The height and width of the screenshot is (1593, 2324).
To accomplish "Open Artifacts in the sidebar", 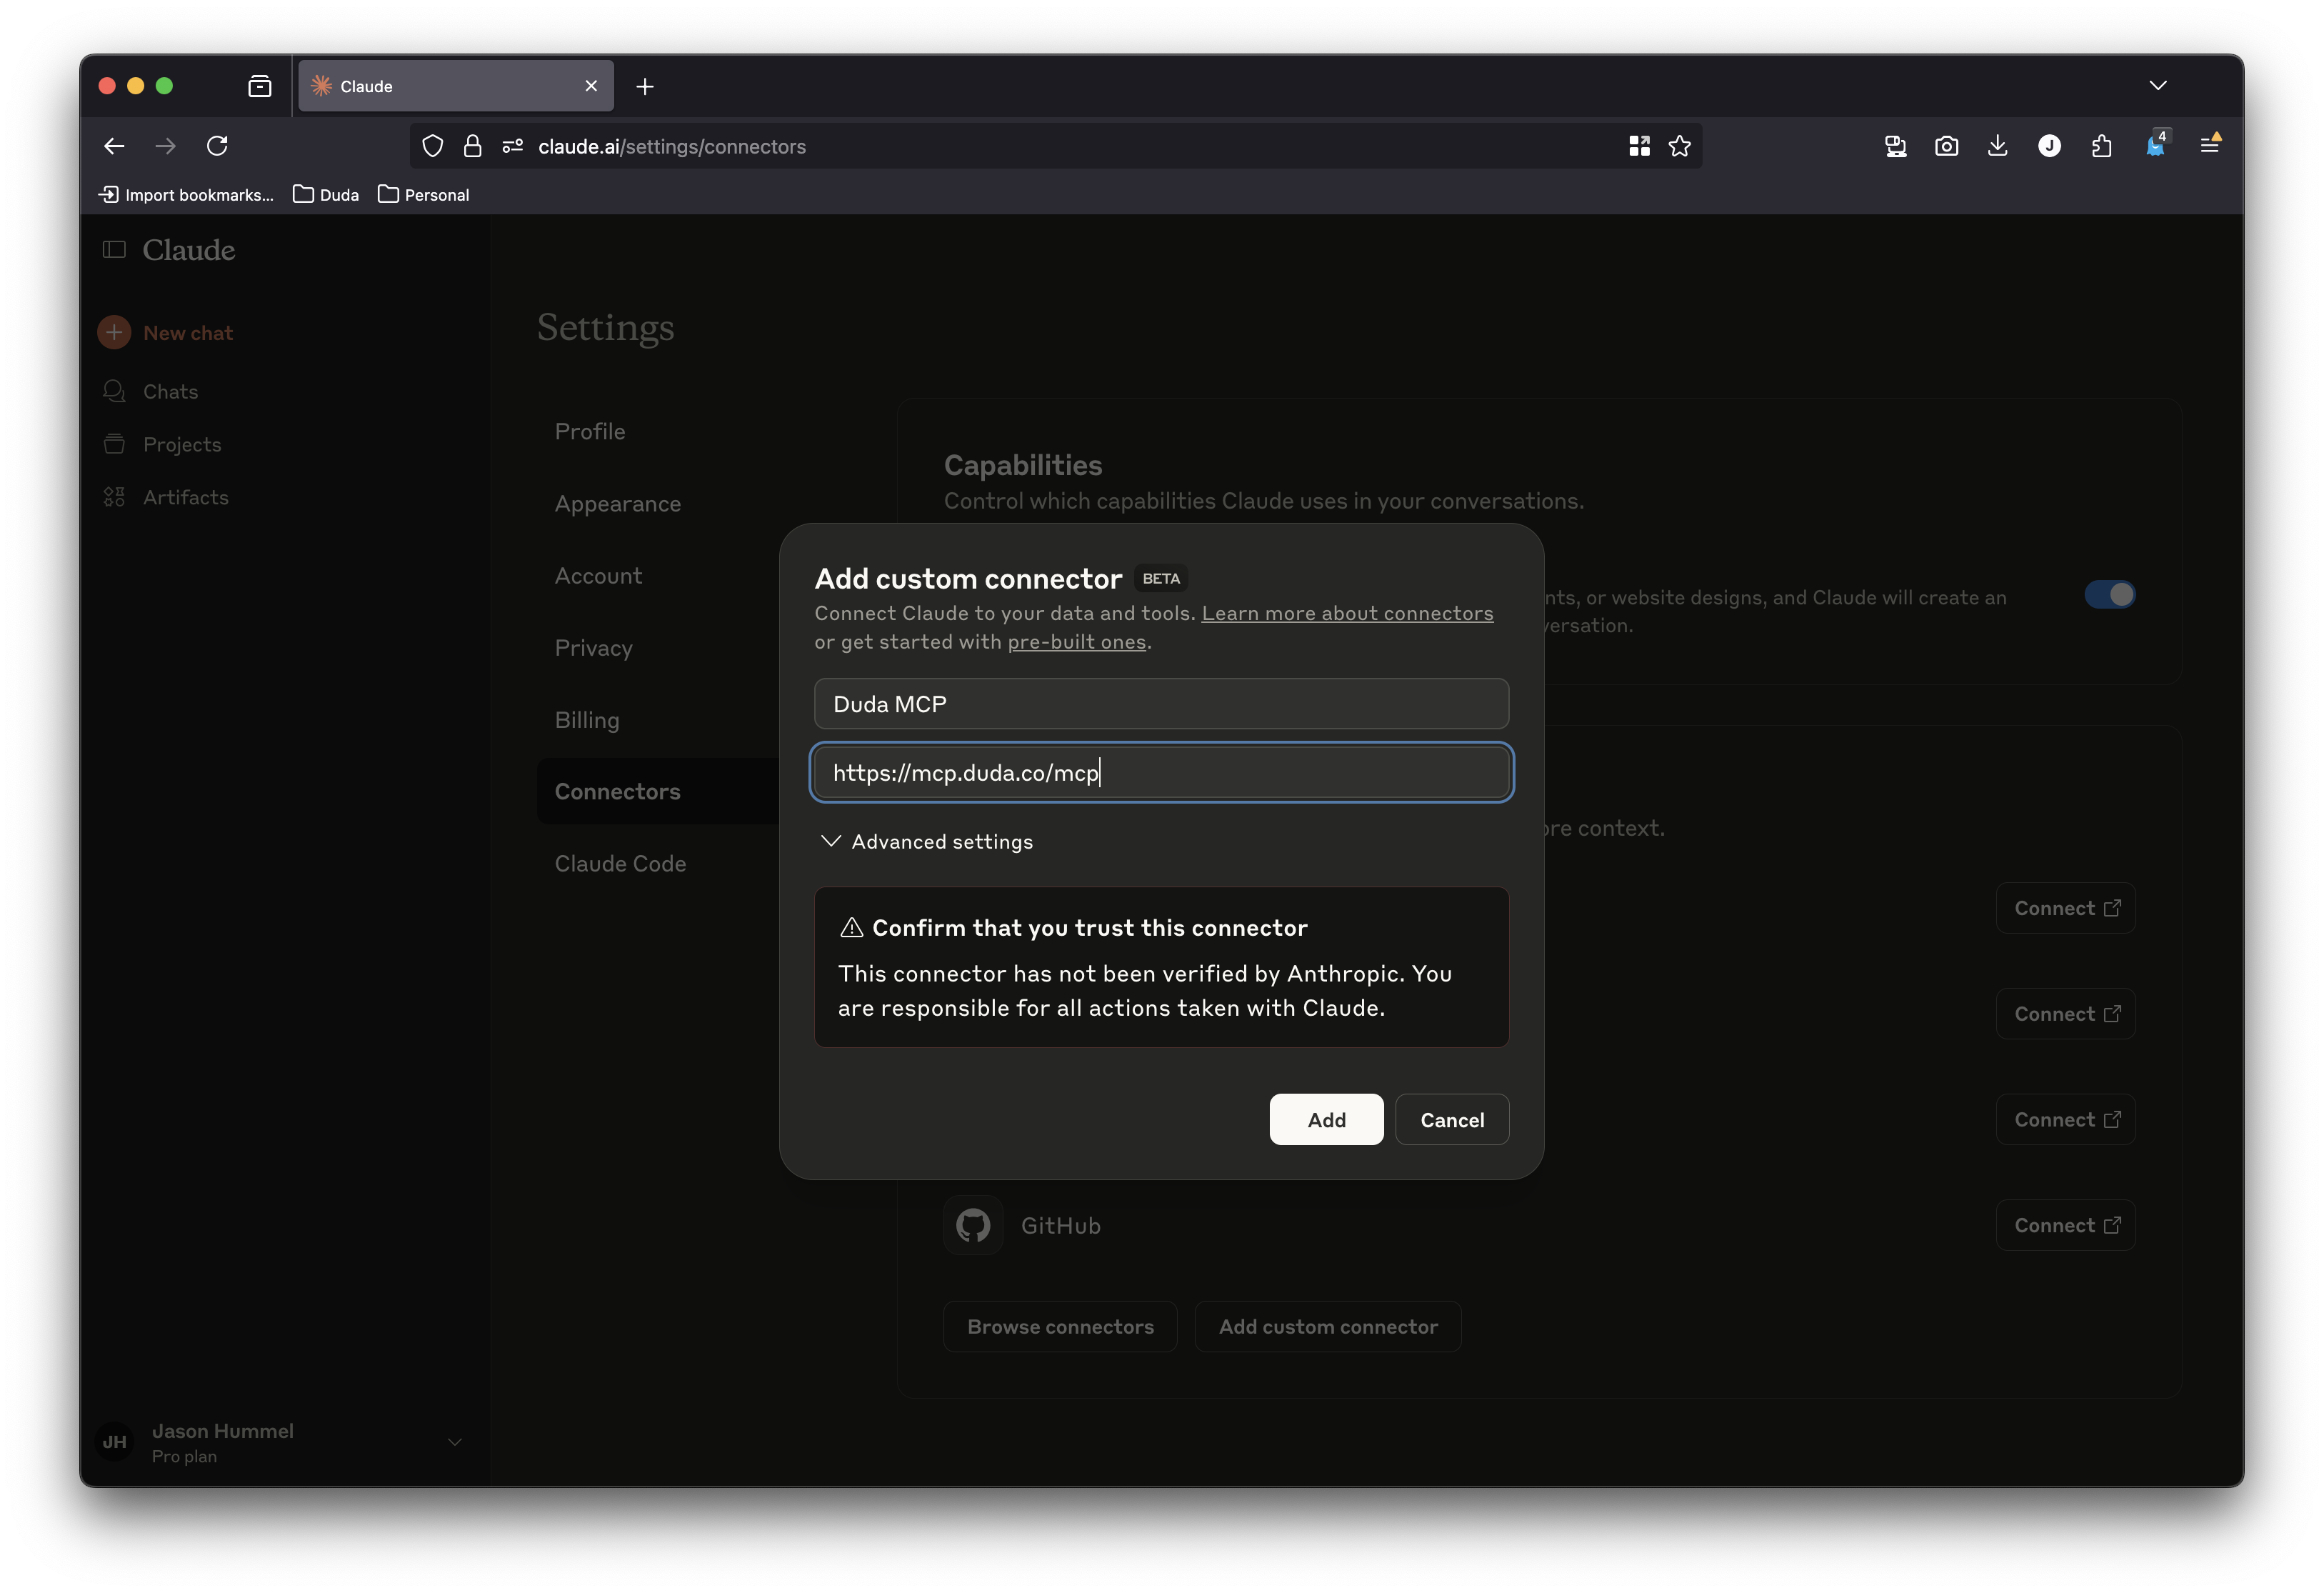I will [166, 497].
